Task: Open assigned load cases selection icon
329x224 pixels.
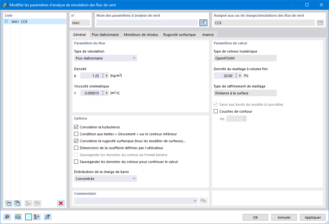Action: (x=320, y=23)
